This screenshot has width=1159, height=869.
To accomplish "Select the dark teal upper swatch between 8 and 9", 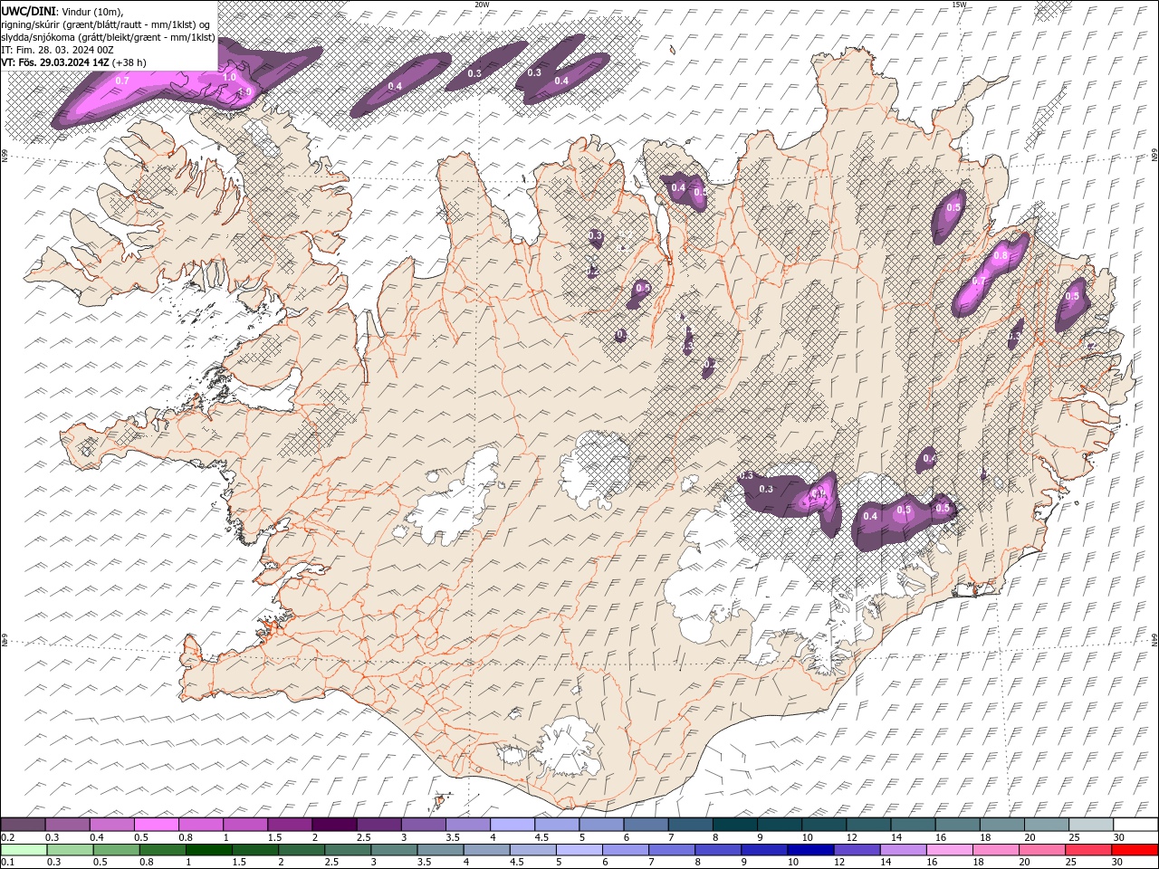I will tap(734, 825).
